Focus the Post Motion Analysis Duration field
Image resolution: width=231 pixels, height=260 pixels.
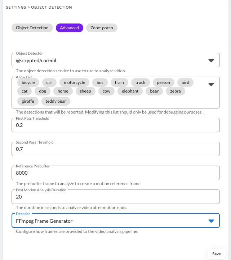point(115,197)
